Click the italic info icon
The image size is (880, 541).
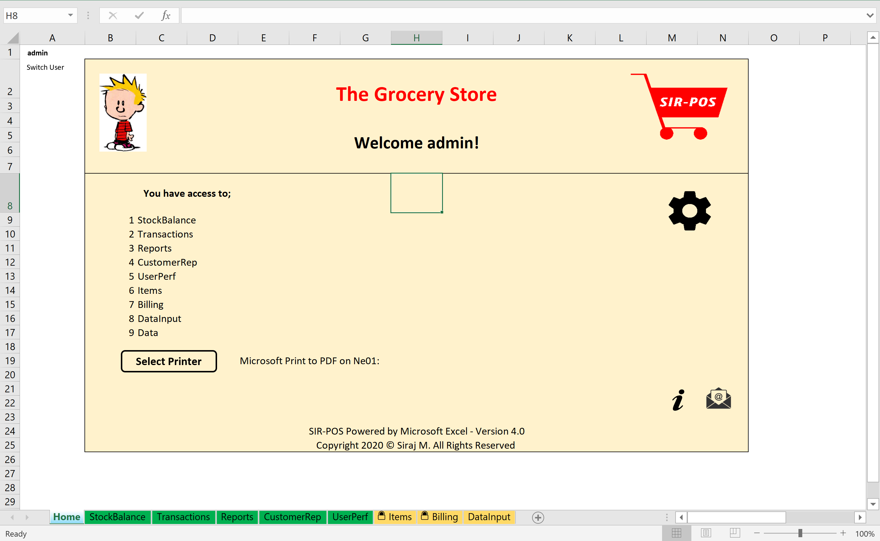[678, 400]
